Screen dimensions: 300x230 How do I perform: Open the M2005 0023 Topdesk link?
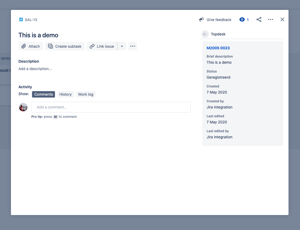tap(218, 48)
